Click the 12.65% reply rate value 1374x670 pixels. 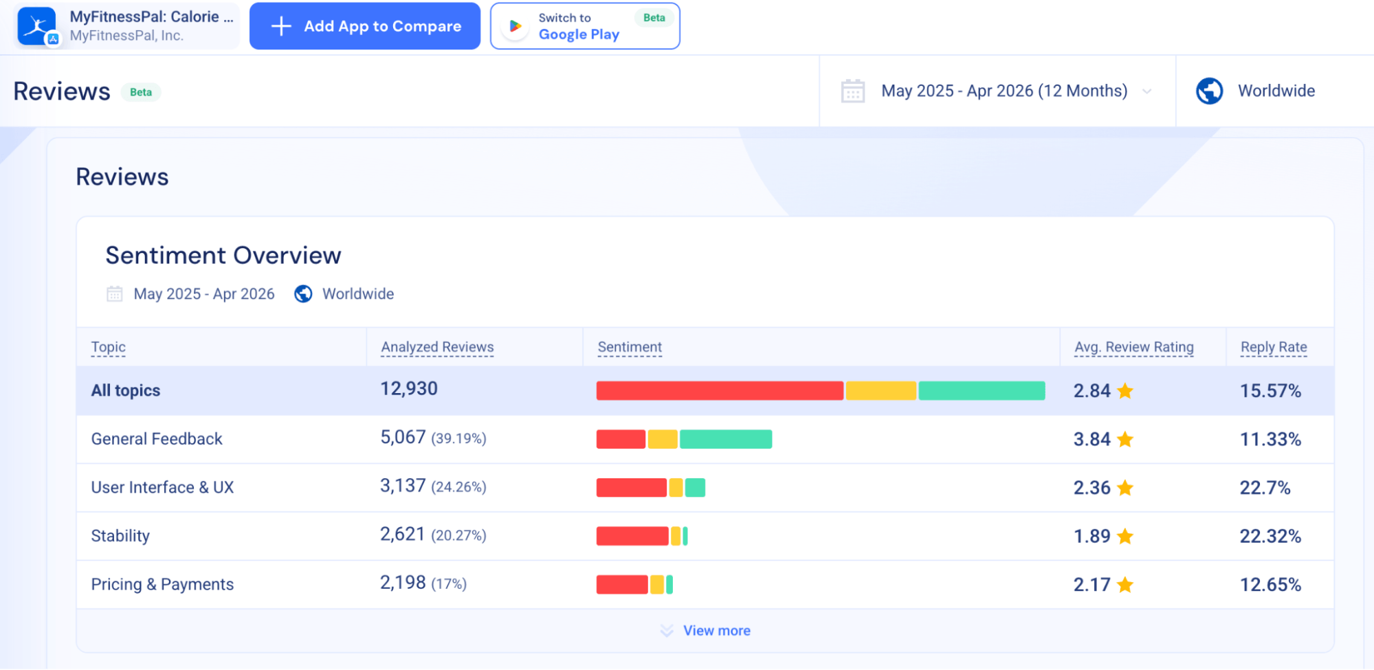tap(1270, 585)
